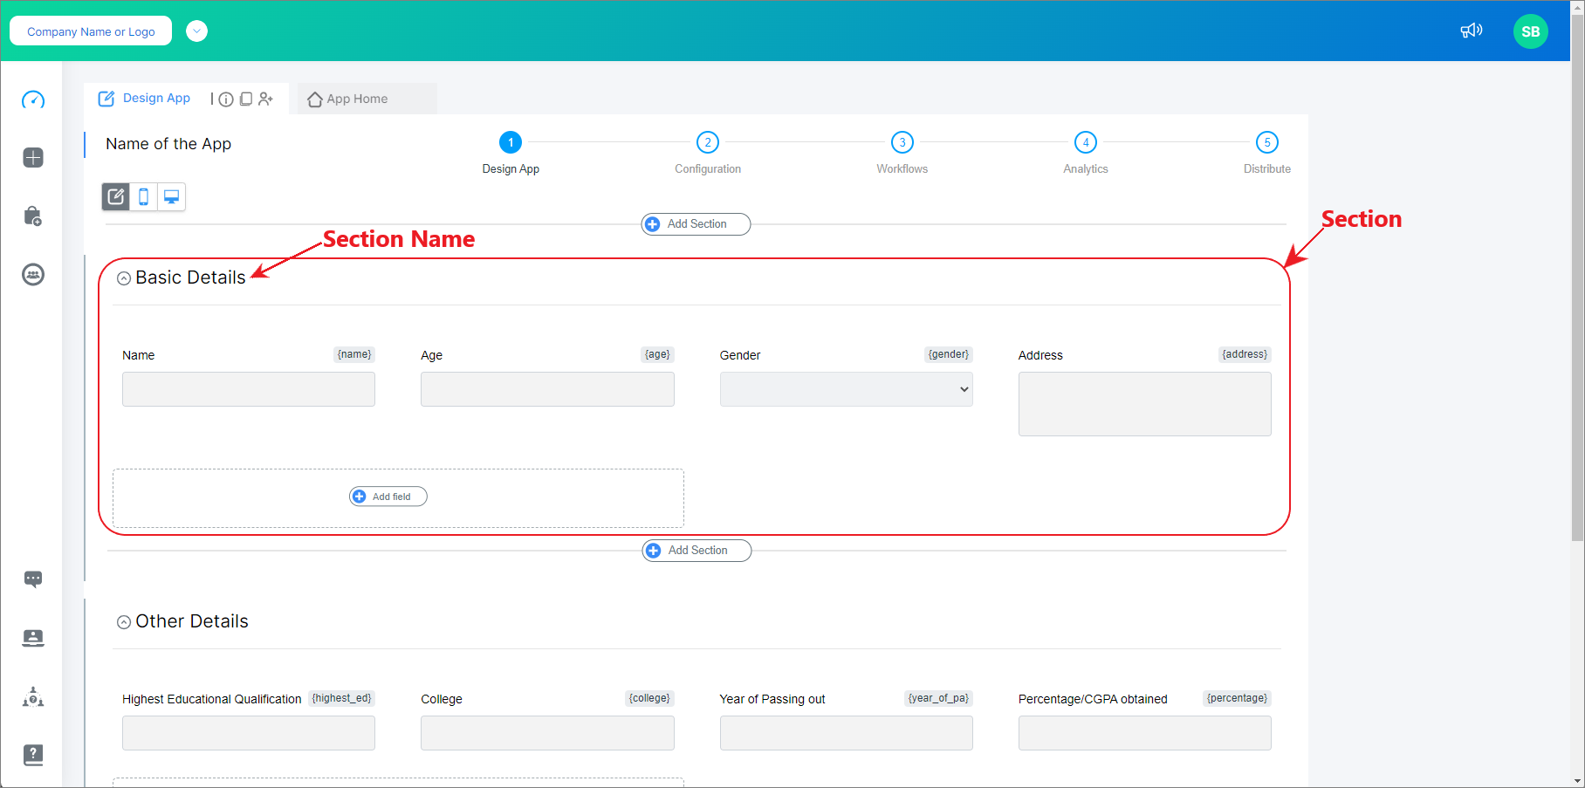
Task: Click inside the Age input field
Action: (x=547, y=389)
